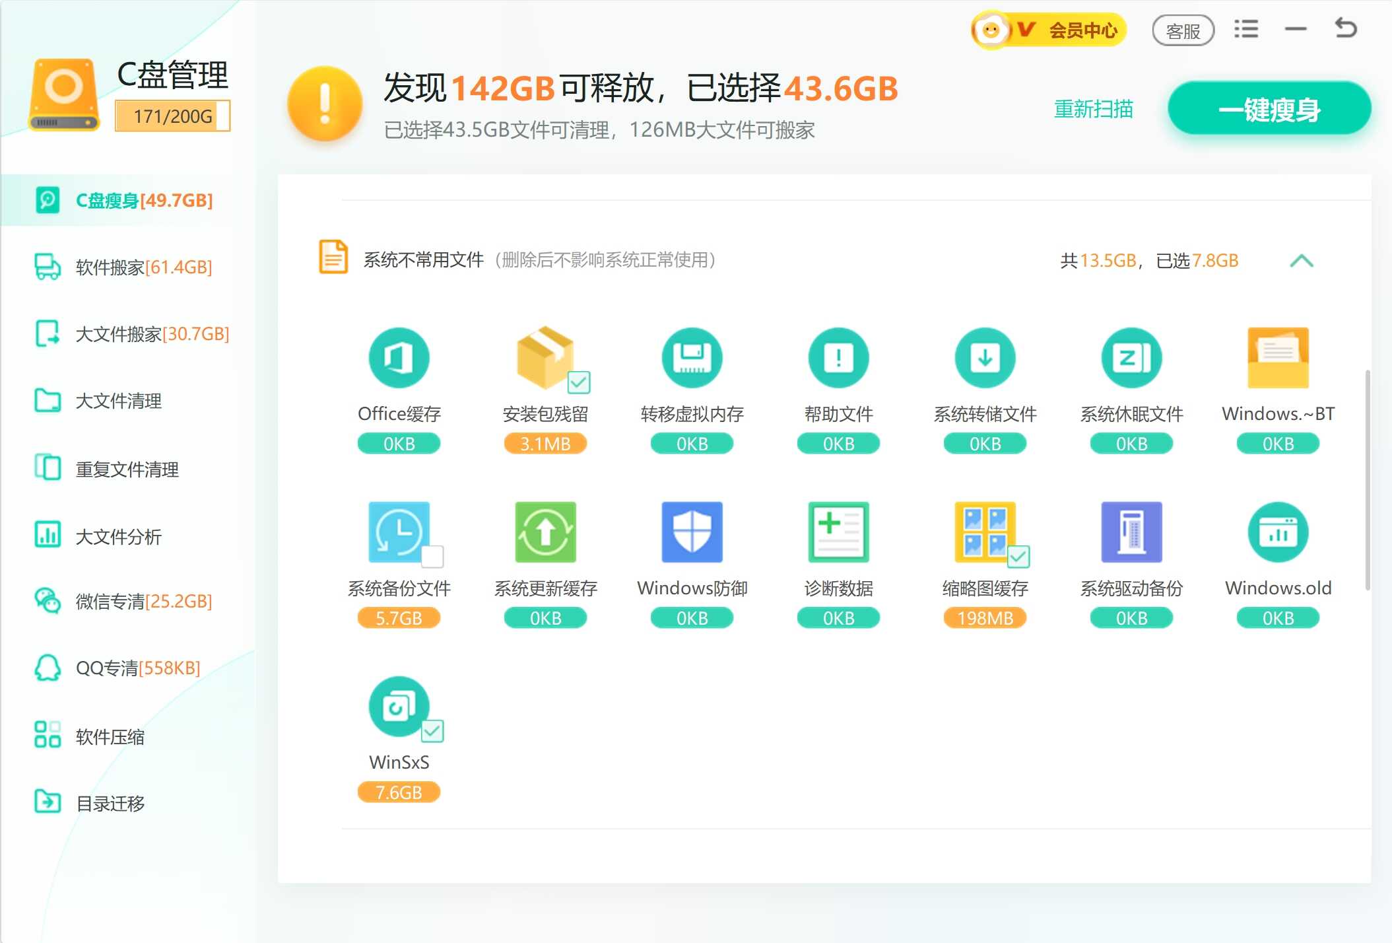The height and width of the screenshot is (943, 1392).
Task: Click the back arrow icon at top right
Action: click(1345, 28)
